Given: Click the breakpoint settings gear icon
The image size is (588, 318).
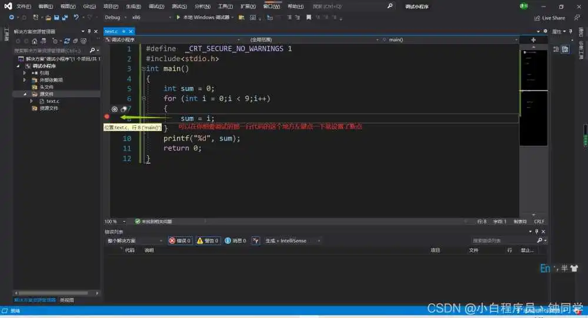Looking at the screenshot, I should 115,109.
